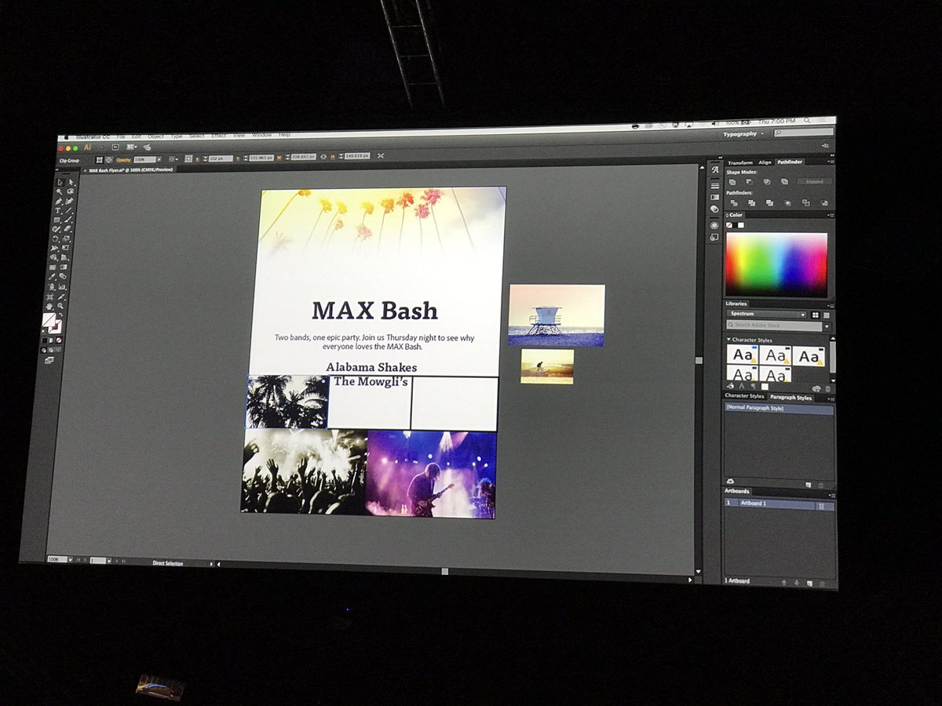Select the Artboard tool
Viewport: 942px width, 706px height.
(x=49, y=297)
